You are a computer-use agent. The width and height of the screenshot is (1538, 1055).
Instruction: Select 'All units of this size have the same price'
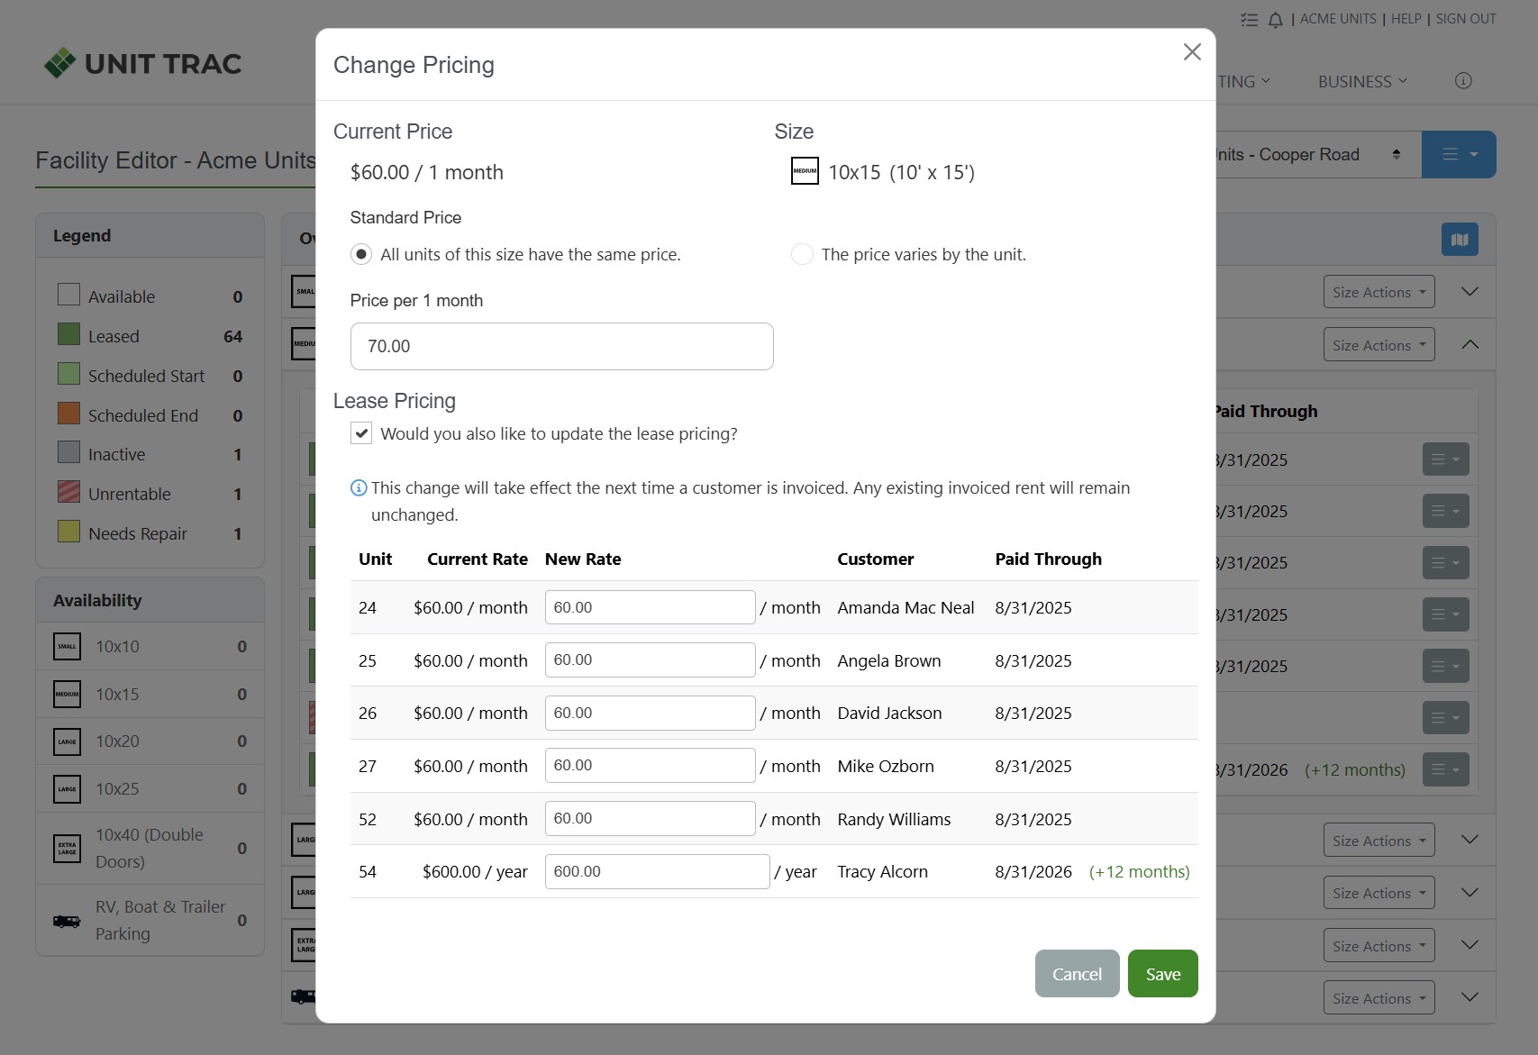point(361,255)
